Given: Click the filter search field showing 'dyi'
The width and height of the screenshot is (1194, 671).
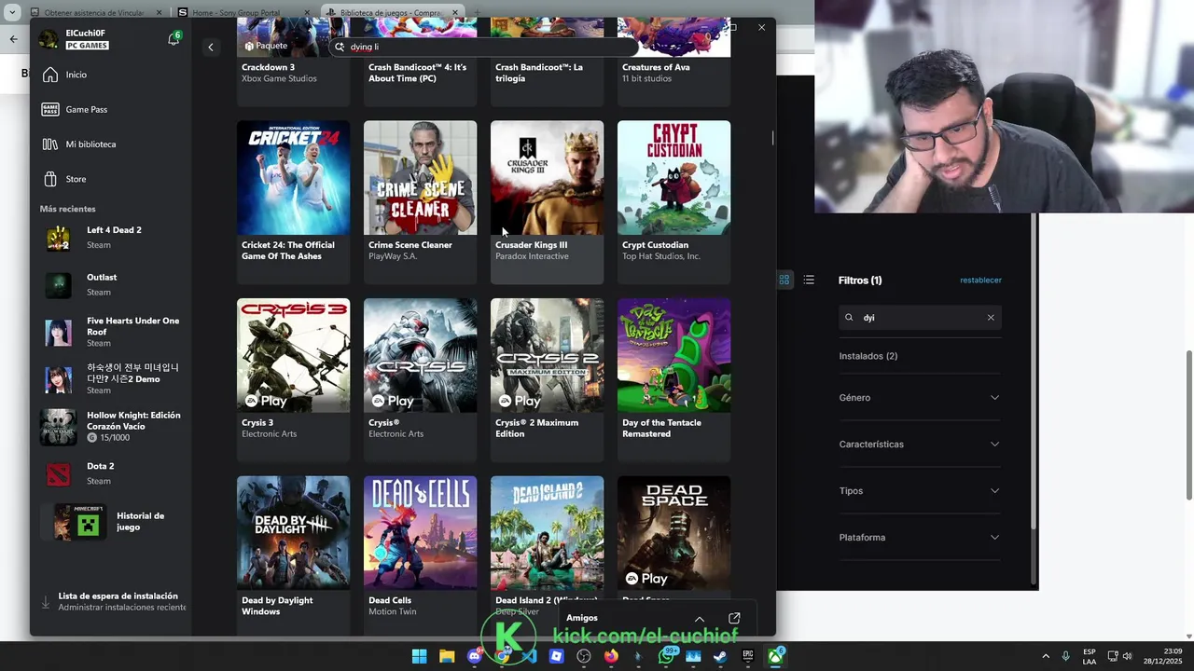Looking at the screenshot, I should (920, 318).
